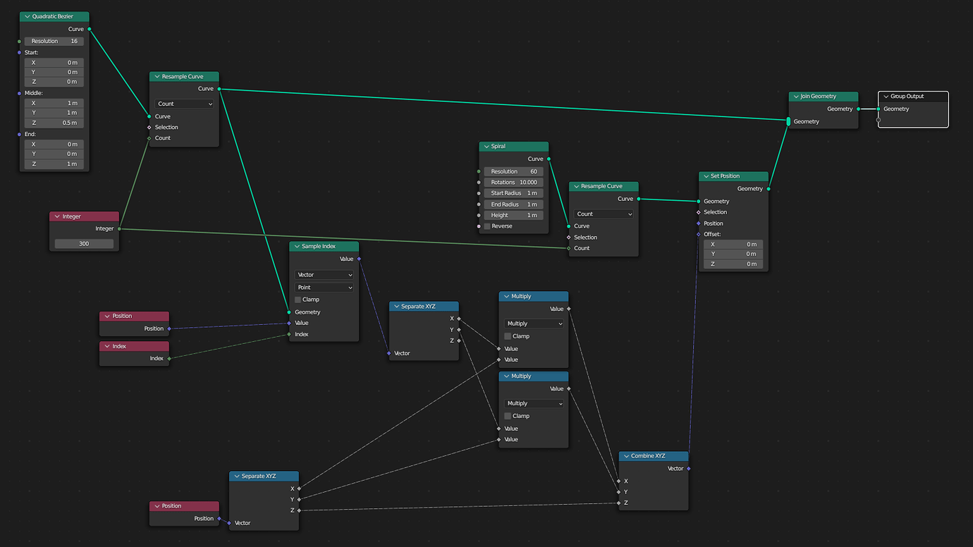Collapse the Sample Index node chevron
The image size is (973, 547).
click(x=297, y=247)
